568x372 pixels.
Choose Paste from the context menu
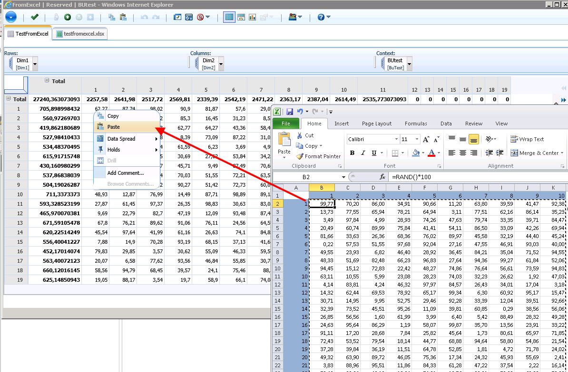point(127,127)
